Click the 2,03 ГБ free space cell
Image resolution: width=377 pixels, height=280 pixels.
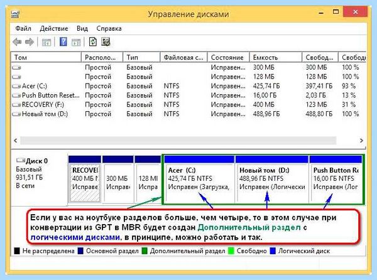(315, 95)
